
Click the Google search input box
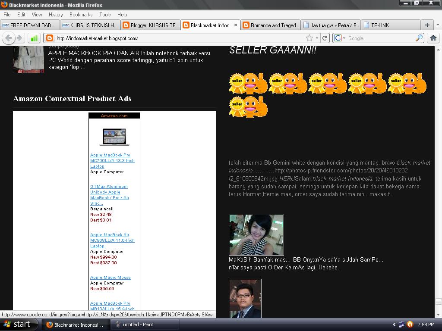click(381, 38)
